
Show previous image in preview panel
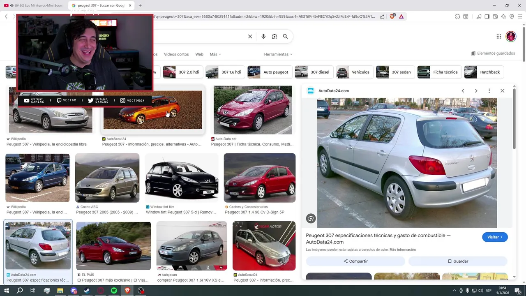click(x=463, y=91)
